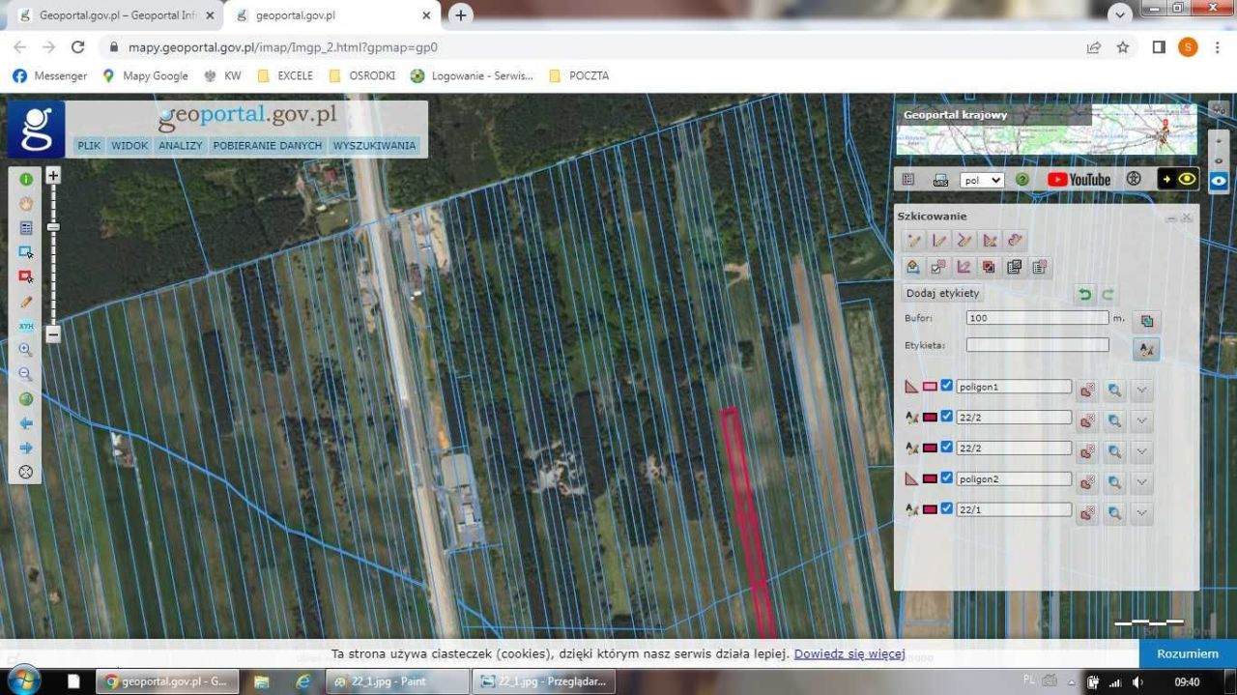Screen dimensions: 1237x695
Task: Go to previous map view arrow
Action: point(26,423)
